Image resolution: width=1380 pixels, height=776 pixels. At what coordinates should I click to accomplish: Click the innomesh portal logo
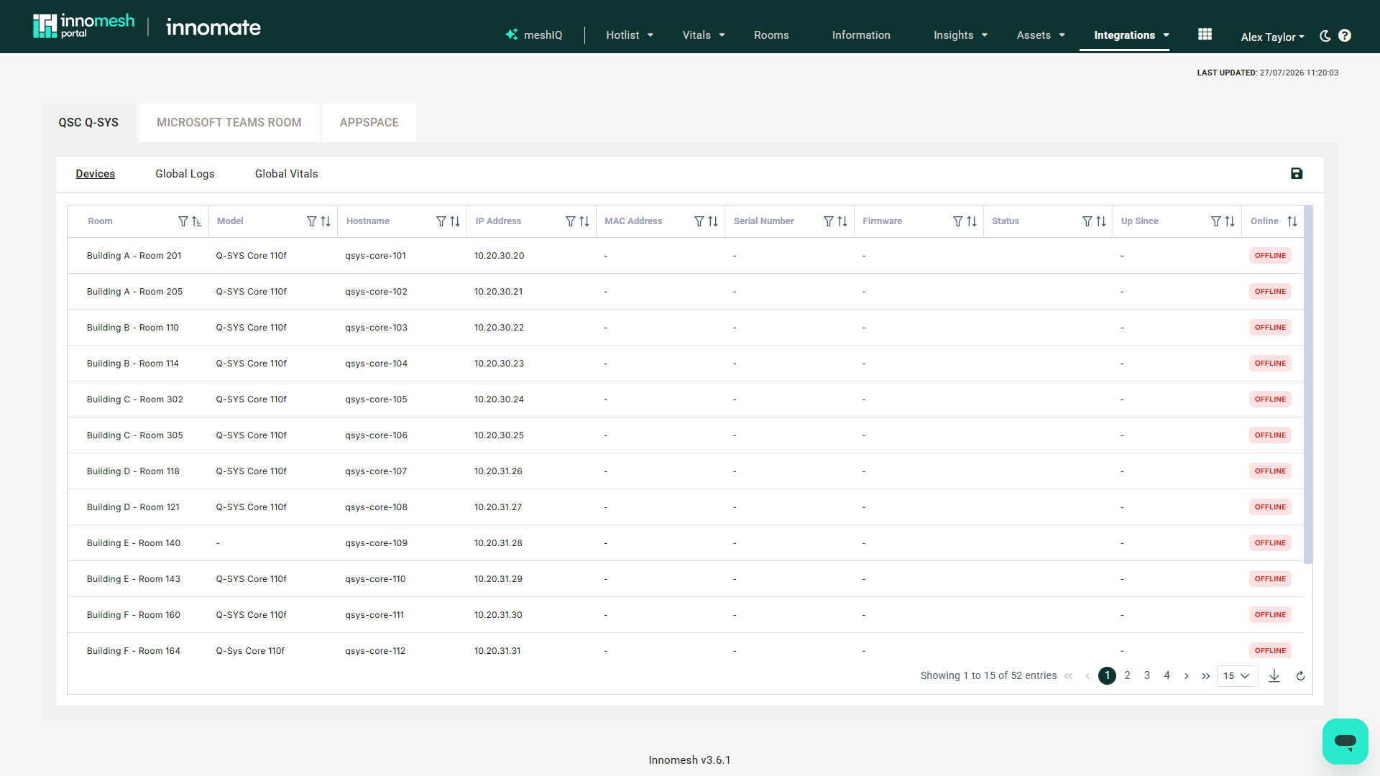pos(83,26)
